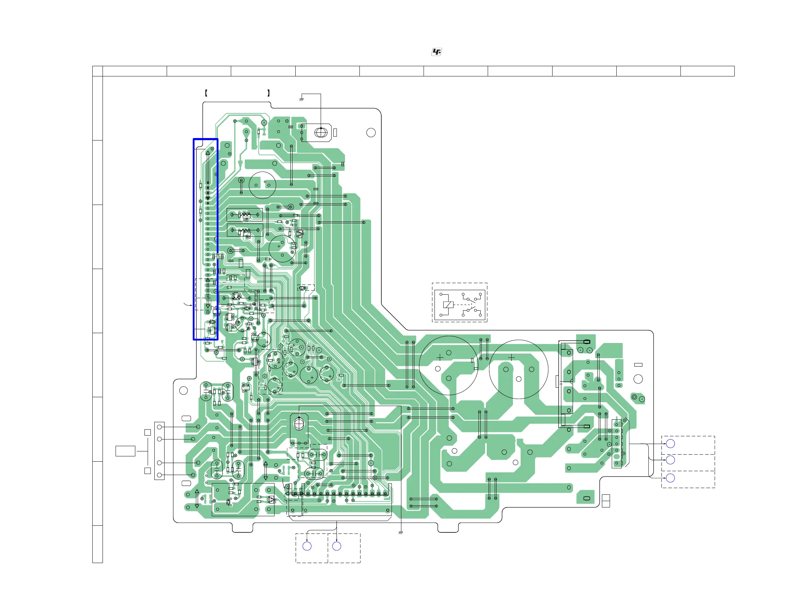The width and height of the screenshot is (789, 593).
Task: Click the logo mark above the diagram frame
Action: coord(437,52)
